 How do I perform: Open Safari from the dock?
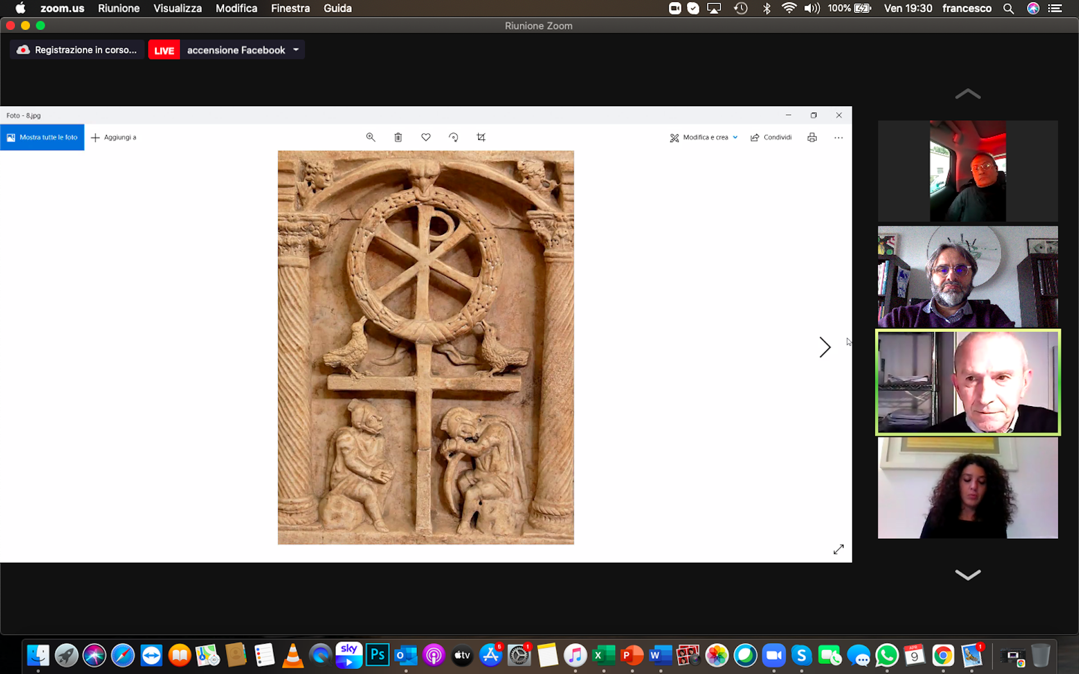(x=123, y=655)
